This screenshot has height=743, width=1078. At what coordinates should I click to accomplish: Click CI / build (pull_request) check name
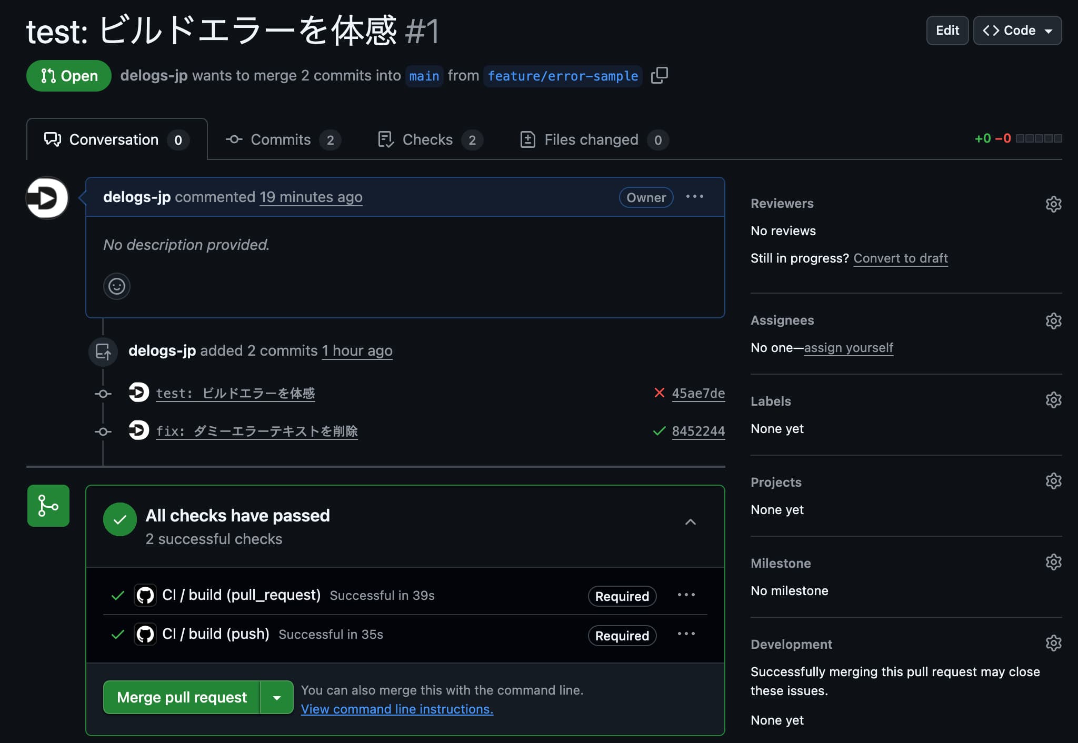coord(242,595)
